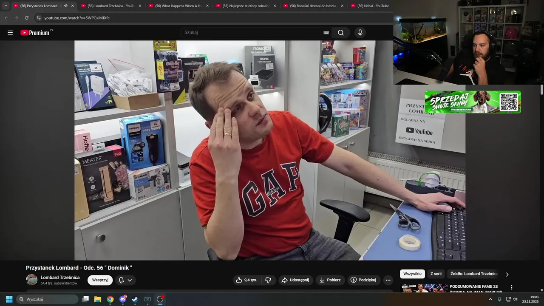Reload the page in browser
This screenshot has height=306, width=544.
click(x=26, y=18)
